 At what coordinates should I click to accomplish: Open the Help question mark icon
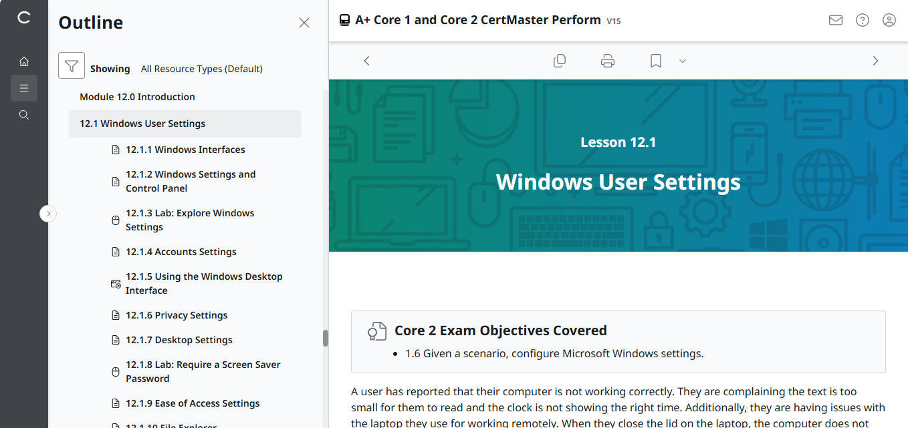[862, 20]
